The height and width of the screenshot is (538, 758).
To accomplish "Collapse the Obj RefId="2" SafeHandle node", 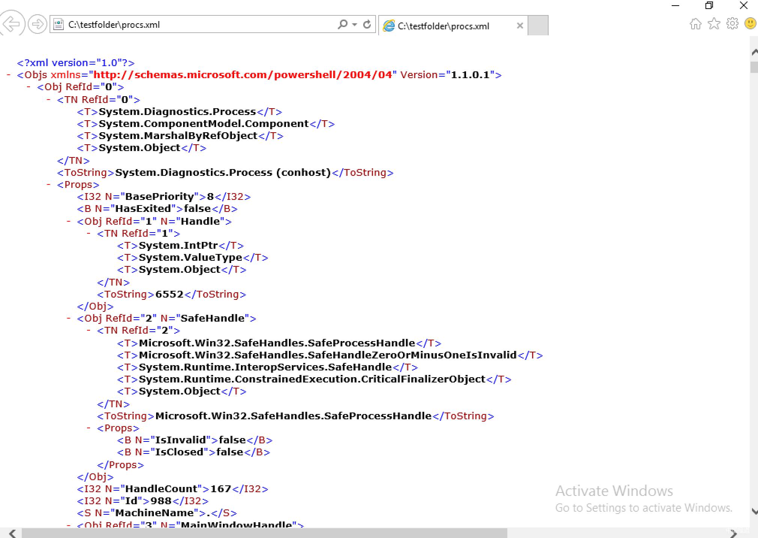I will pyautogui.click(x=69, y=318).
